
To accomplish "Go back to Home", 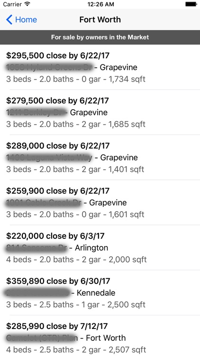I will (21, 20).
